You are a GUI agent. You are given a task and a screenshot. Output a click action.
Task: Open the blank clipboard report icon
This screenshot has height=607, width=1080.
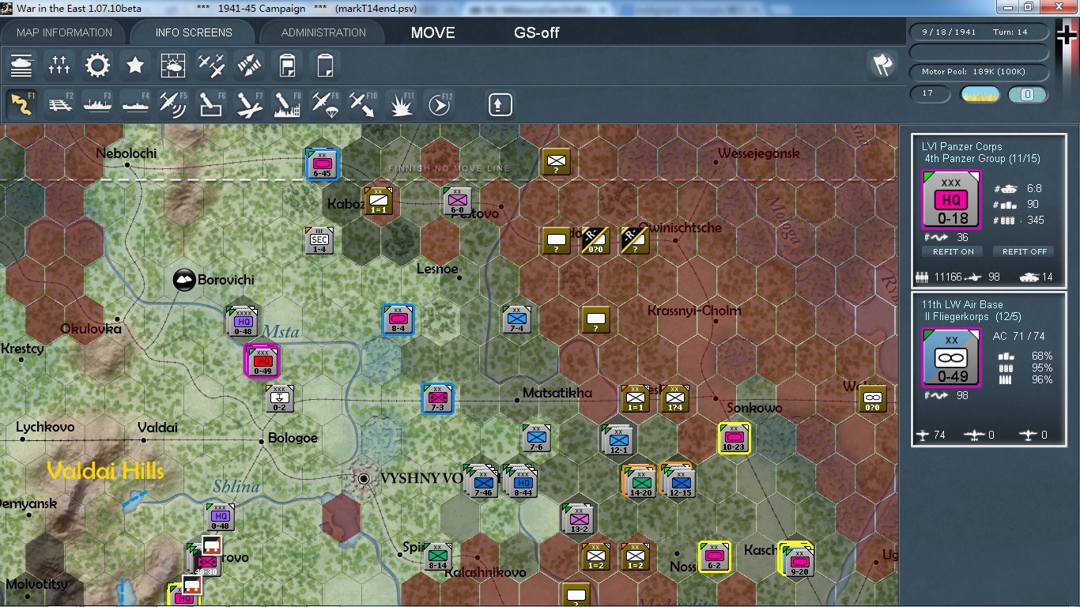point(325,65)
